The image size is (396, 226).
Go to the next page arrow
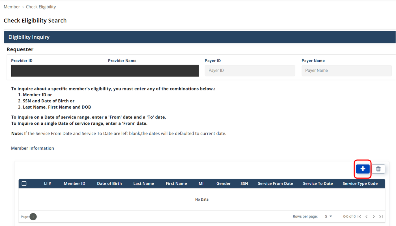[374, 217]
